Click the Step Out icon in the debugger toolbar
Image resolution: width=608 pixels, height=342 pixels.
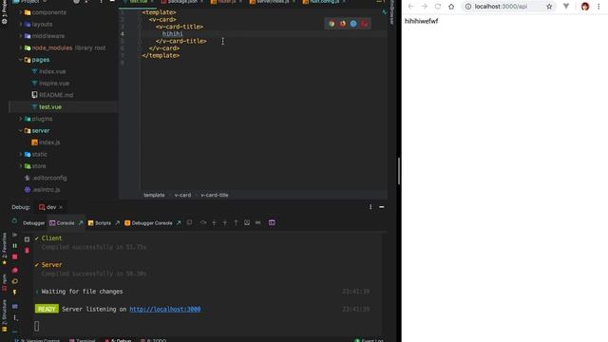point(236,222)
